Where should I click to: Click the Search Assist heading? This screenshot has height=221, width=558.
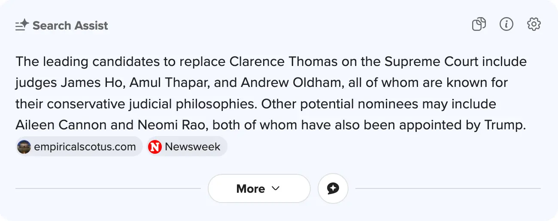(x=70, y=26)
